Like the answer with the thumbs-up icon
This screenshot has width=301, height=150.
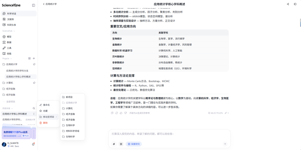[121, 113]
